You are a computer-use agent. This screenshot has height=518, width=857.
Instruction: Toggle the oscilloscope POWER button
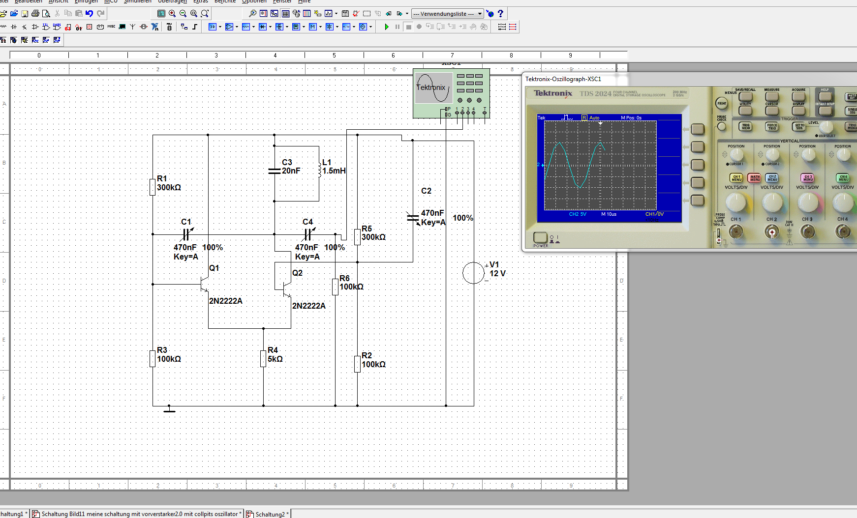[540, 238]
